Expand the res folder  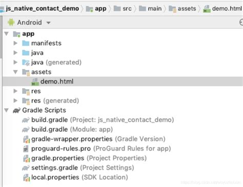15,91
